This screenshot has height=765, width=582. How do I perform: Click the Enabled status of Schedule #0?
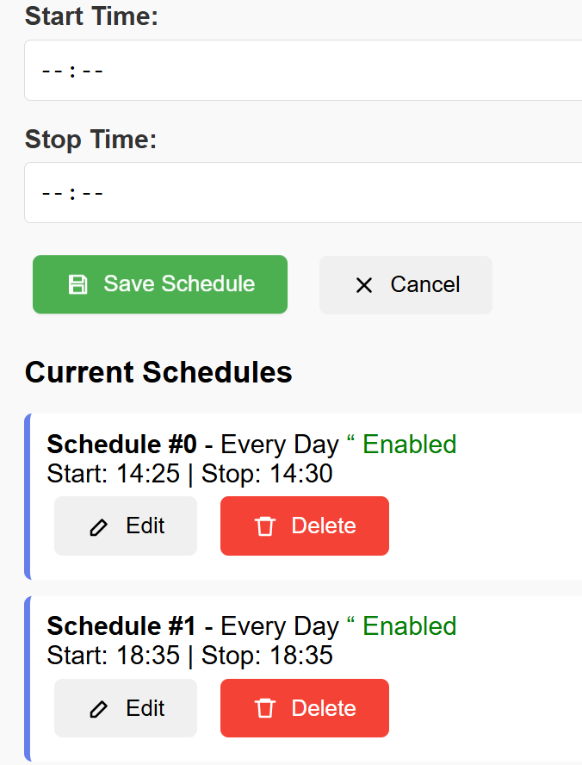(410, 445)
